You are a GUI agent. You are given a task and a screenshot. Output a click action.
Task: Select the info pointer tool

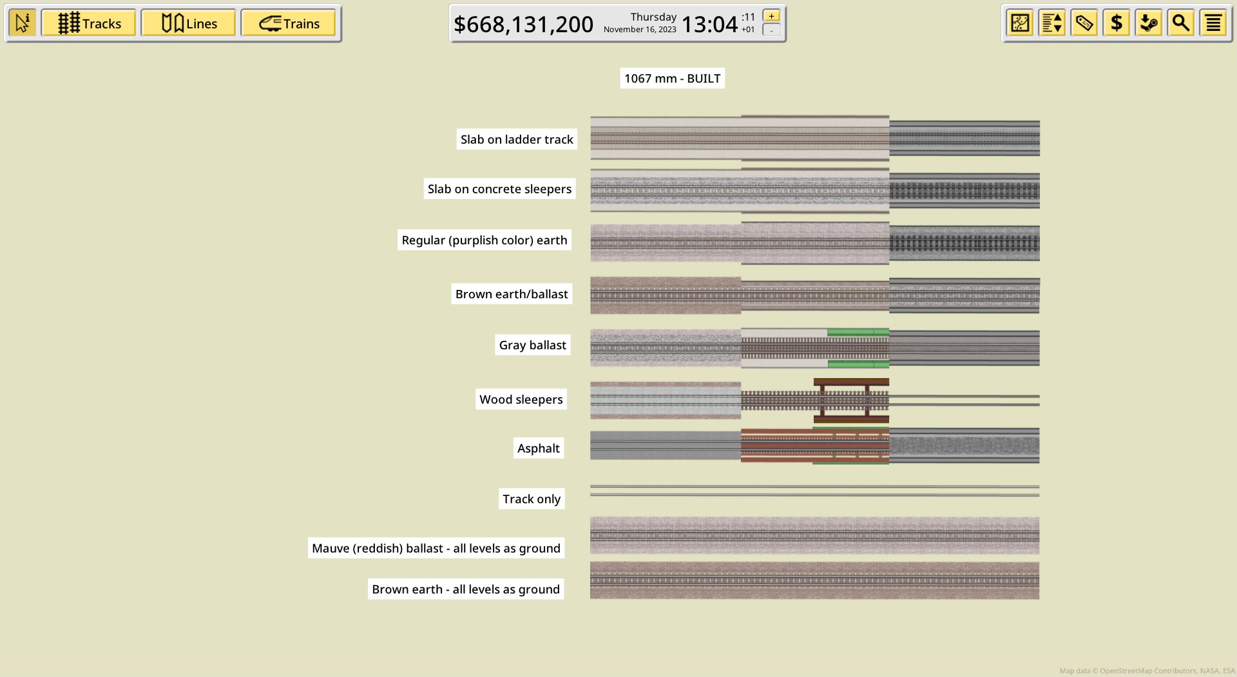(23, 23)
